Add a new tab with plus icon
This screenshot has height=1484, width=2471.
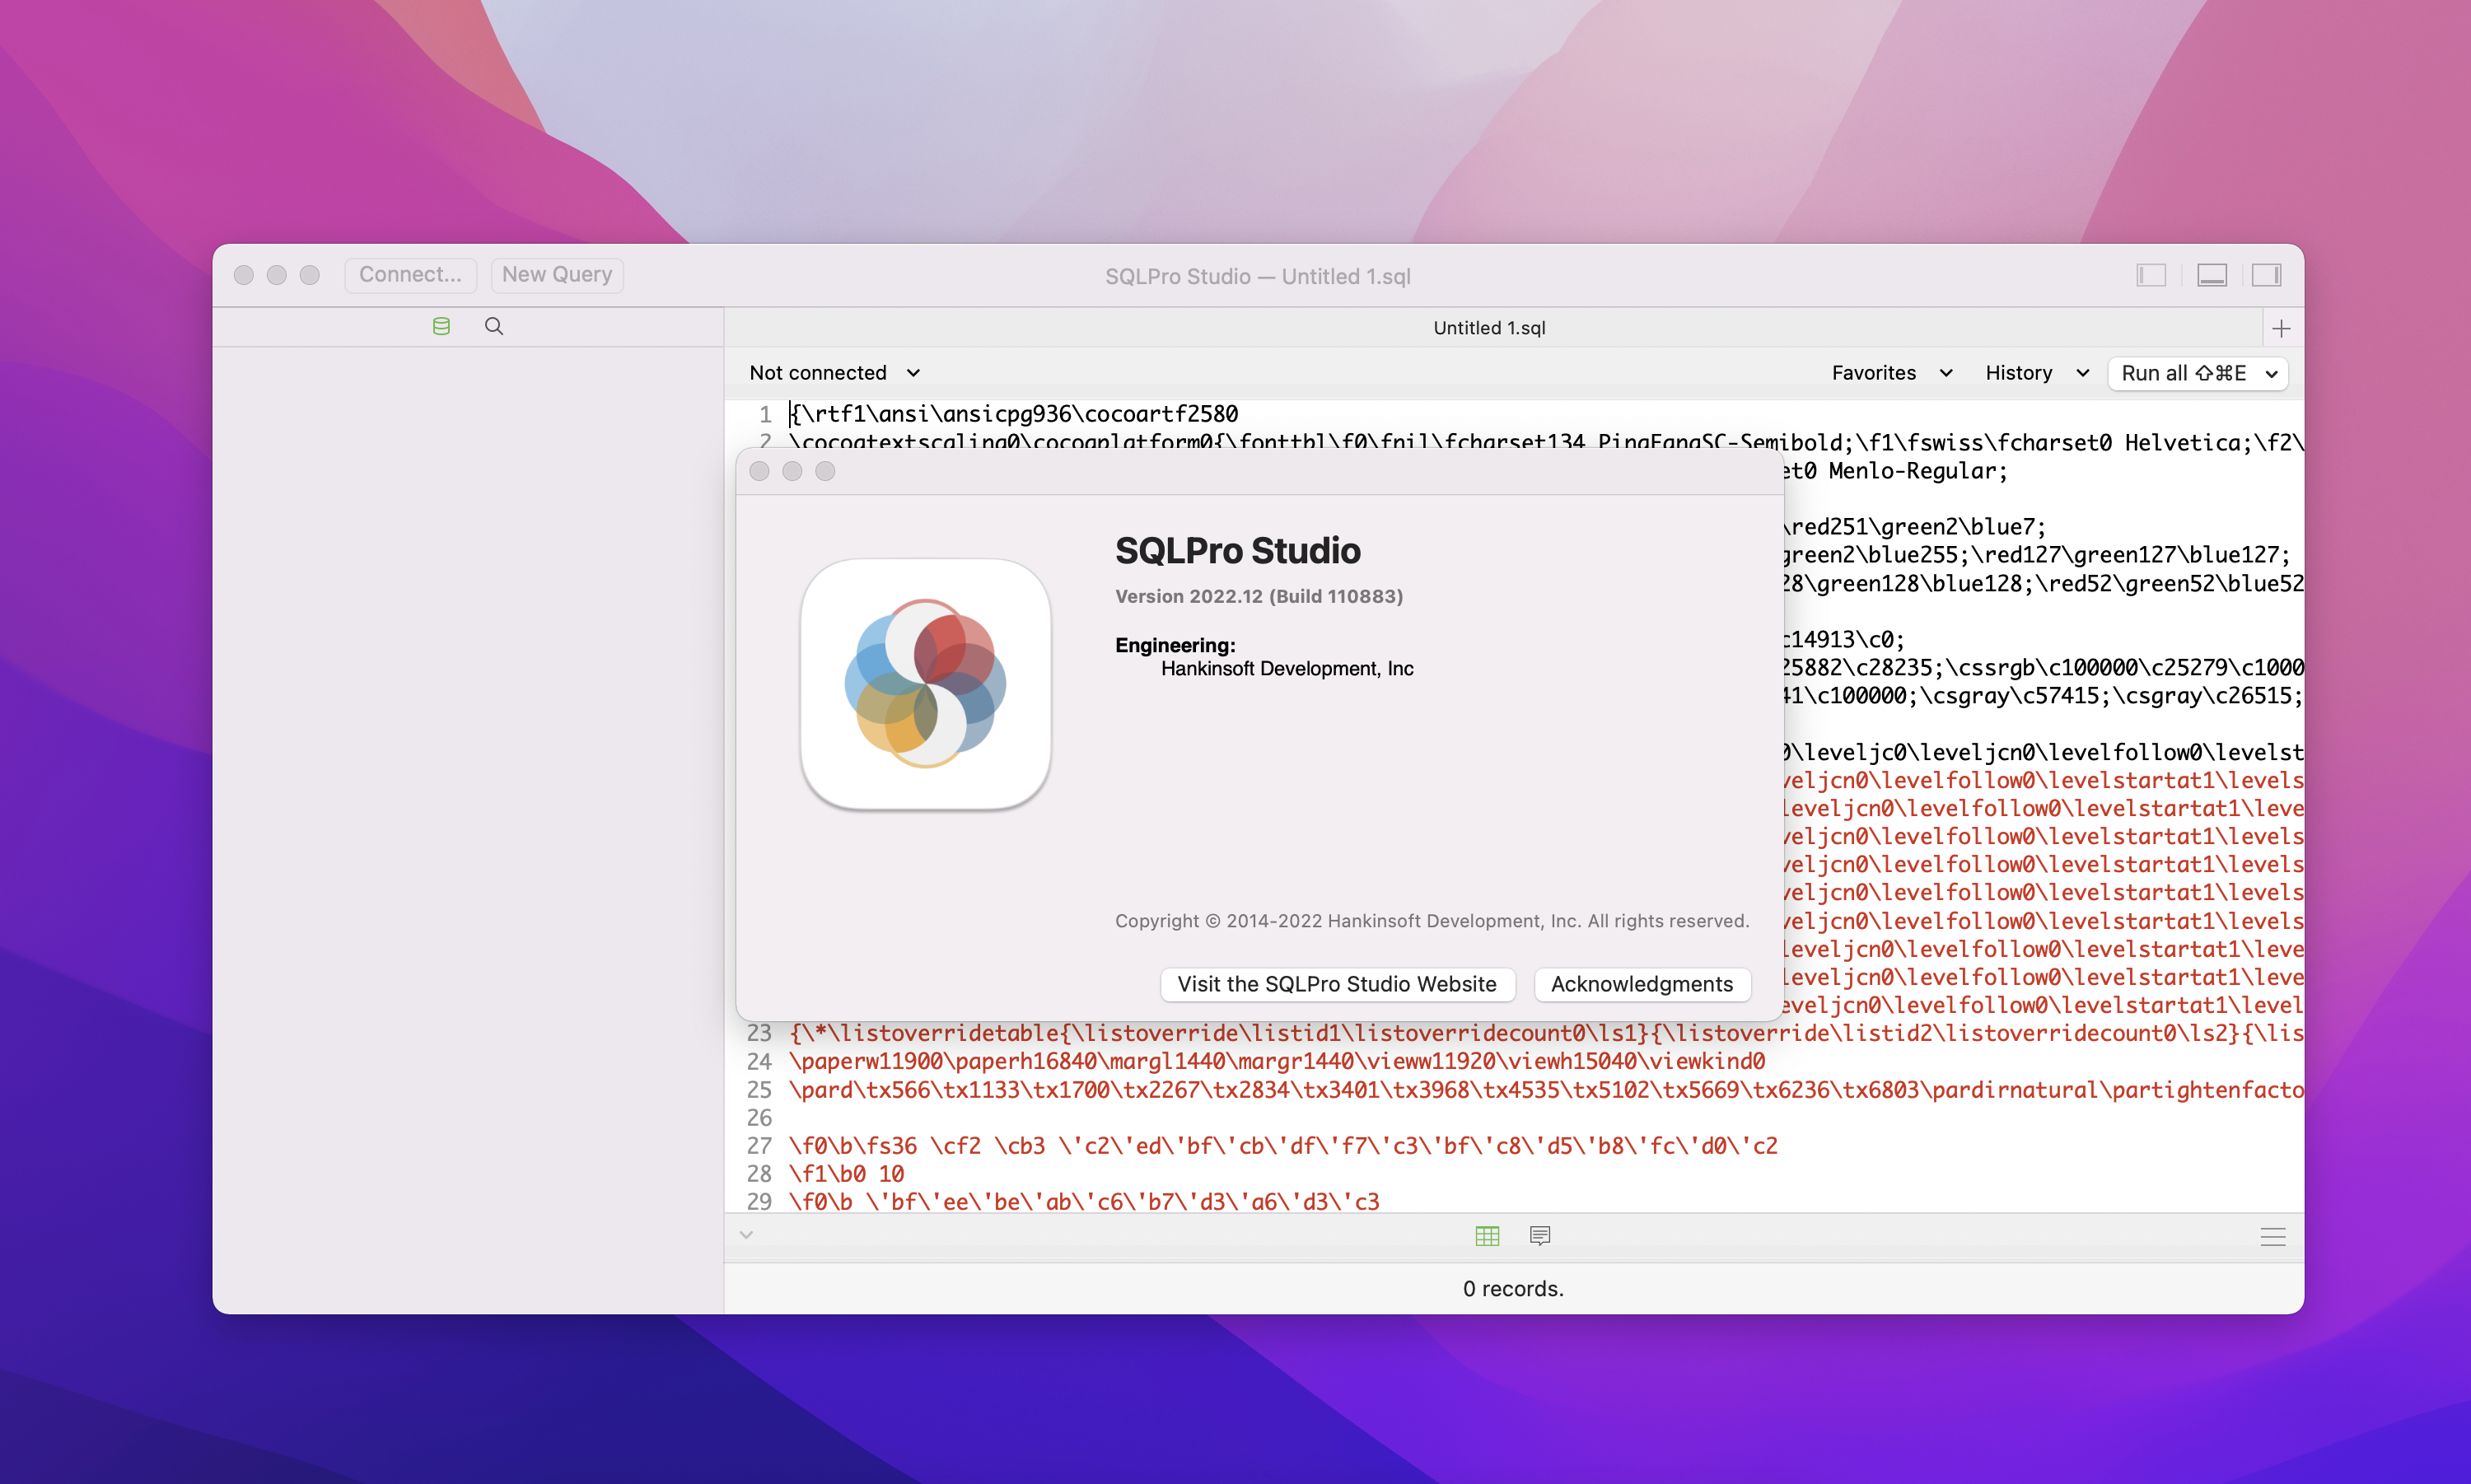pyautogui.click(x=2281, y=328)
